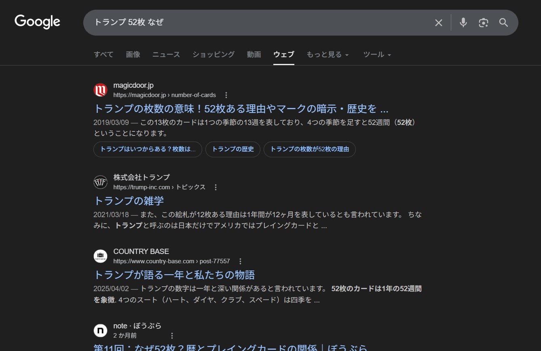Click the Google logo
541x351 pixels.
[x=37, y=22]
